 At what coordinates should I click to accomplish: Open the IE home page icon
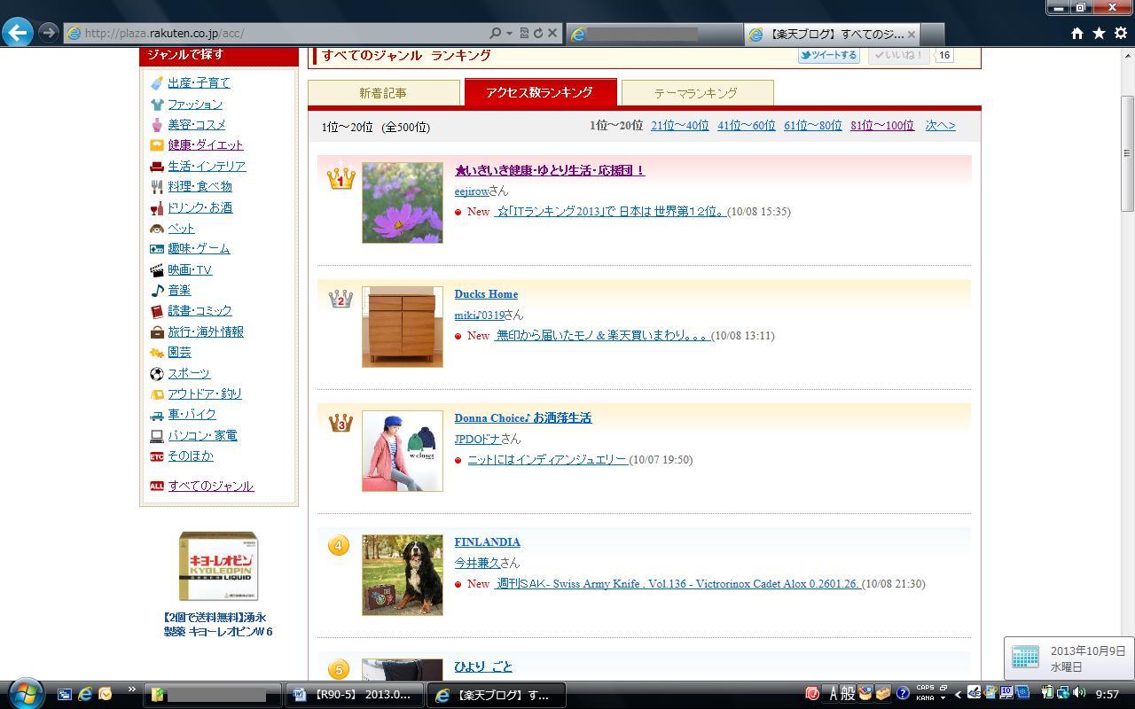[x=1076, y=33]
